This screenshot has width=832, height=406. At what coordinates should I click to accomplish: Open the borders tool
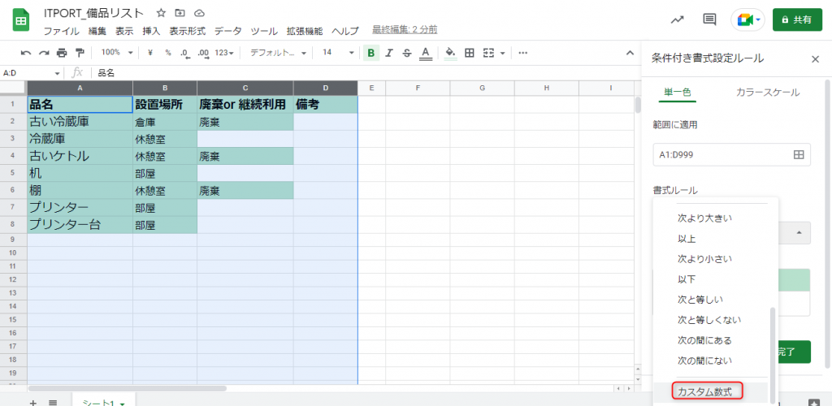click(x=469, y=53)
